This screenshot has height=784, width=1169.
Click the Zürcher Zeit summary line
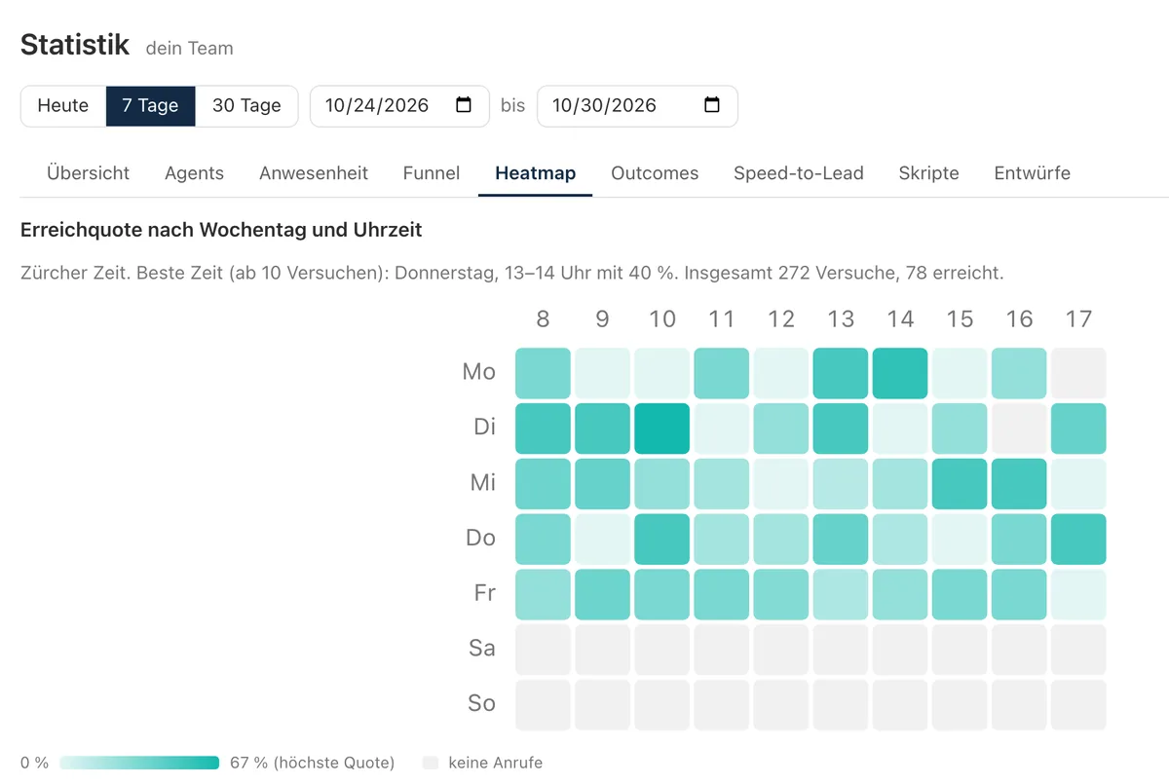(x=511, y=274)
